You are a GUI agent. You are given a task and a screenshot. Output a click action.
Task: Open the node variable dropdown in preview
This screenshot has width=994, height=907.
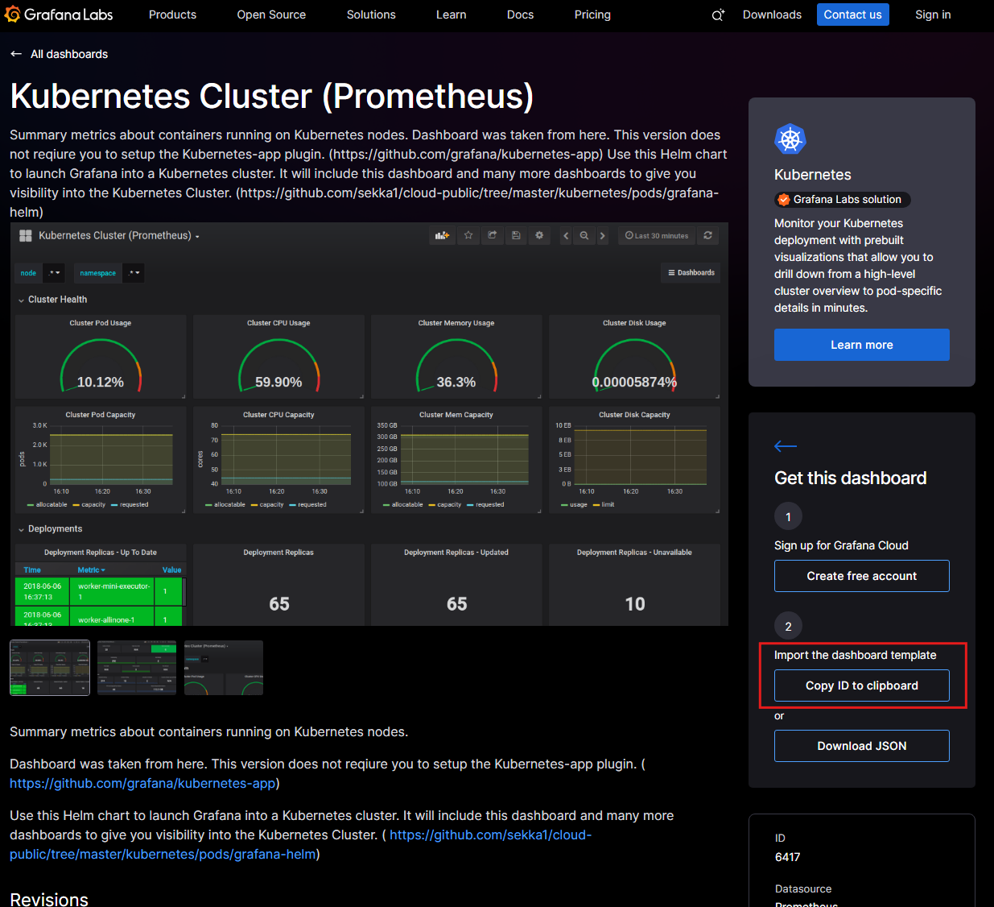[x=53, y=273]
